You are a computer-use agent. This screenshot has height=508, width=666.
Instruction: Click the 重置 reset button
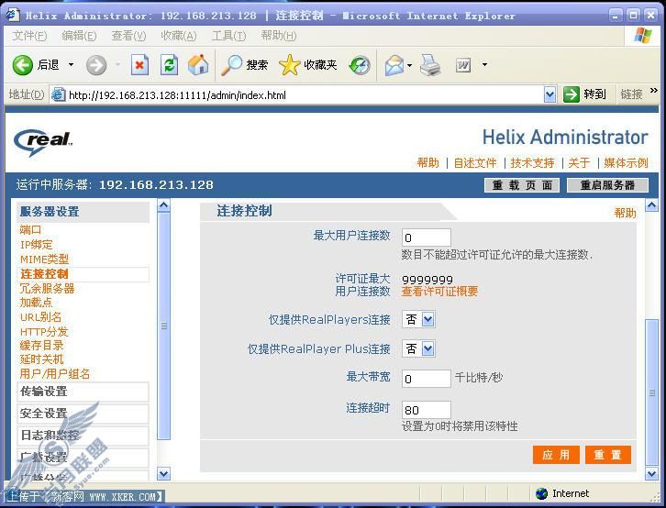click(x=608, y=455)
